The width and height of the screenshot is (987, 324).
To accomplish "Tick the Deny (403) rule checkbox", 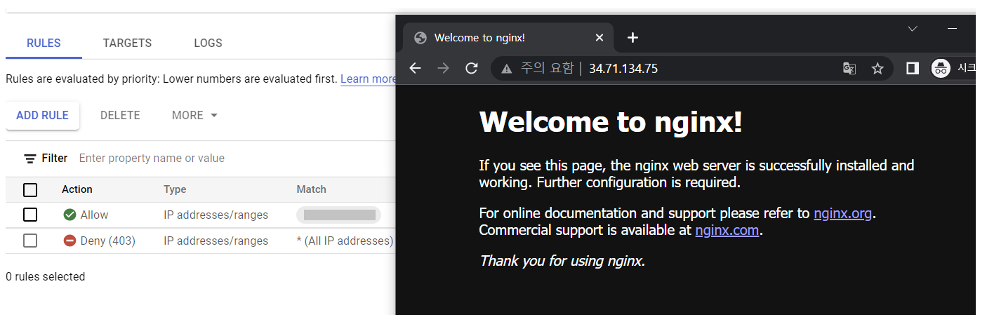I will (30, 241).
